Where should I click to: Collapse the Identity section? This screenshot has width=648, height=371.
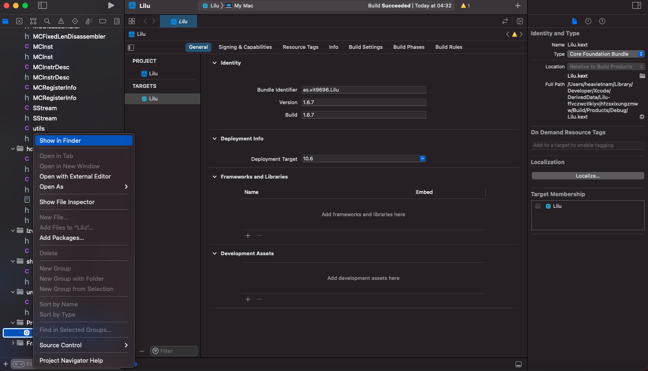(214, 63)
